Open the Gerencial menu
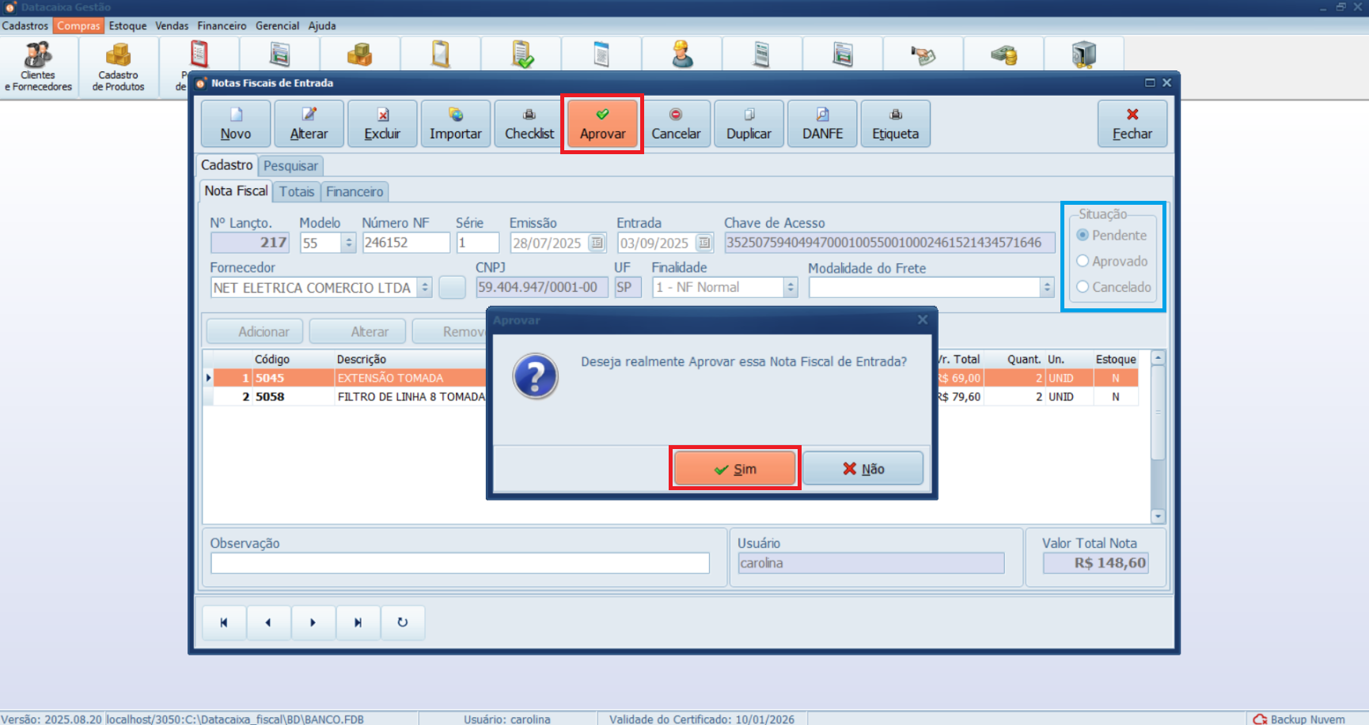Image resolution: width=1369 pixels, height=725 pixels. (x=277, y=25)
